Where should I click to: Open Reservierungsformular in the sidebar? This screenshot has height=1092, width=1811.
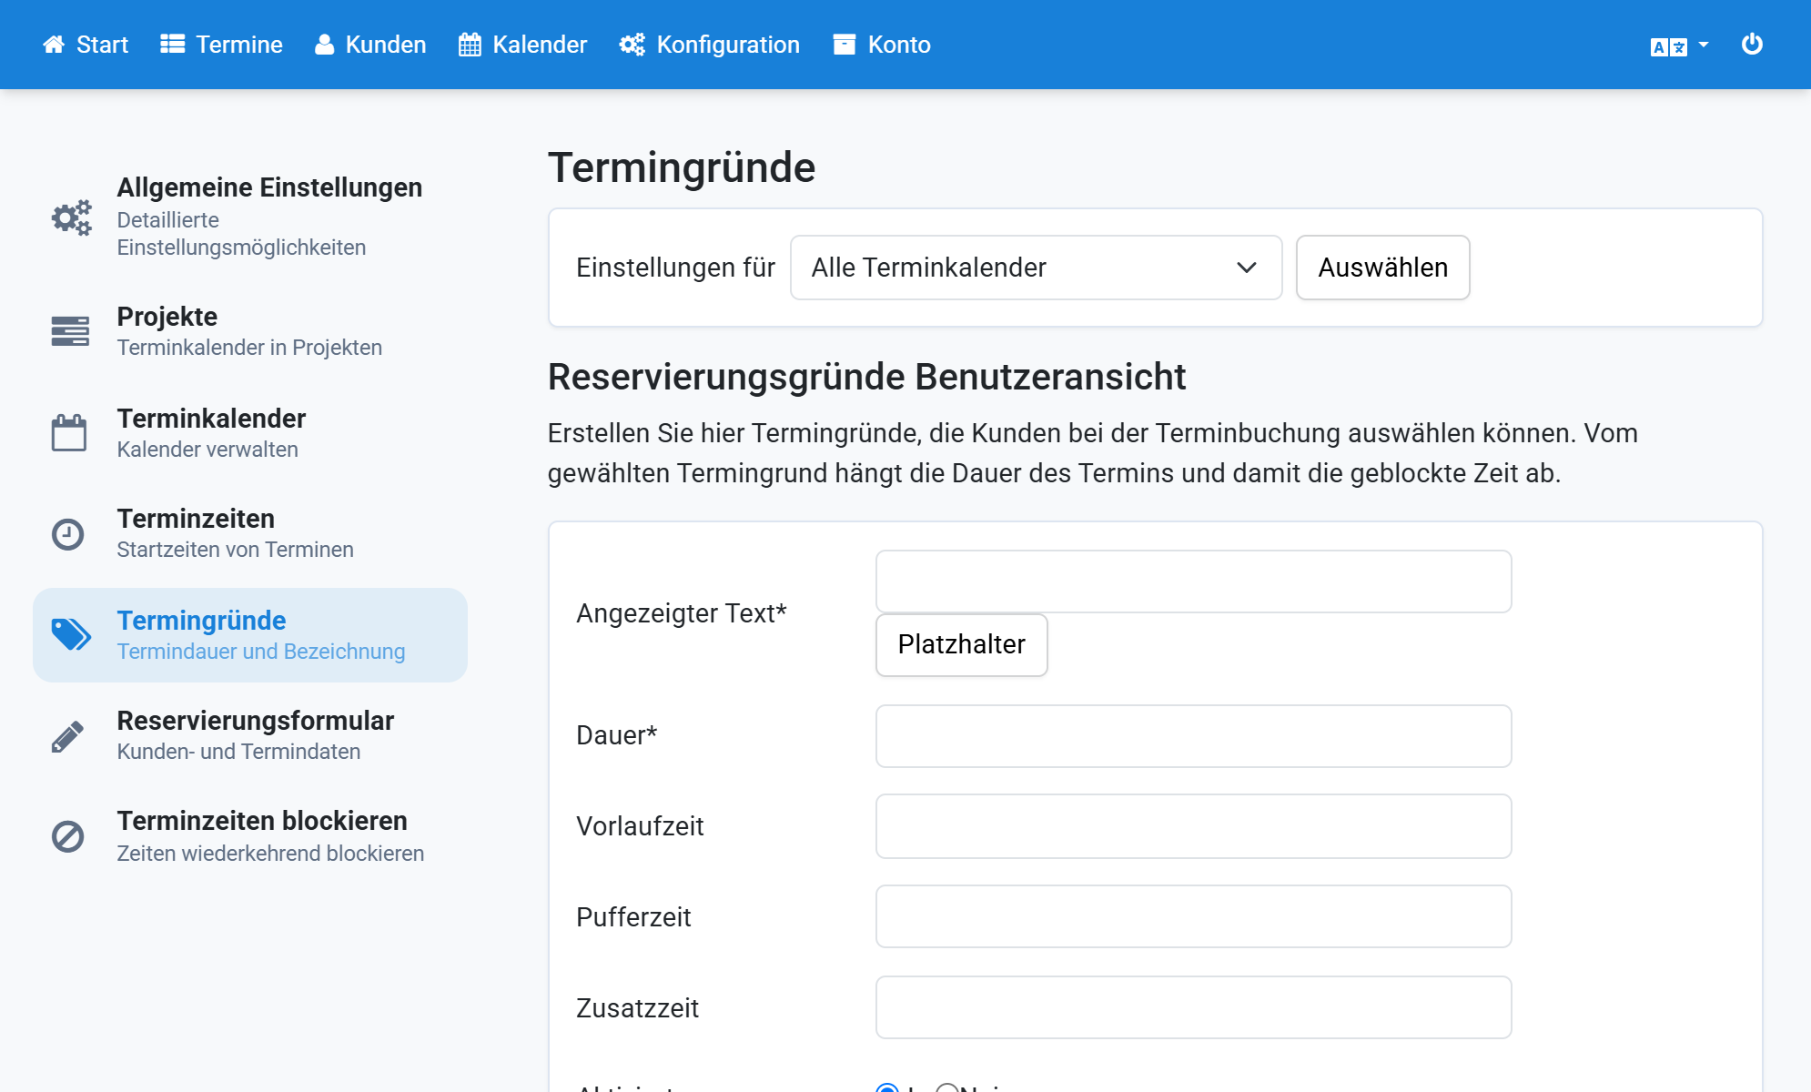click(250, 735)
